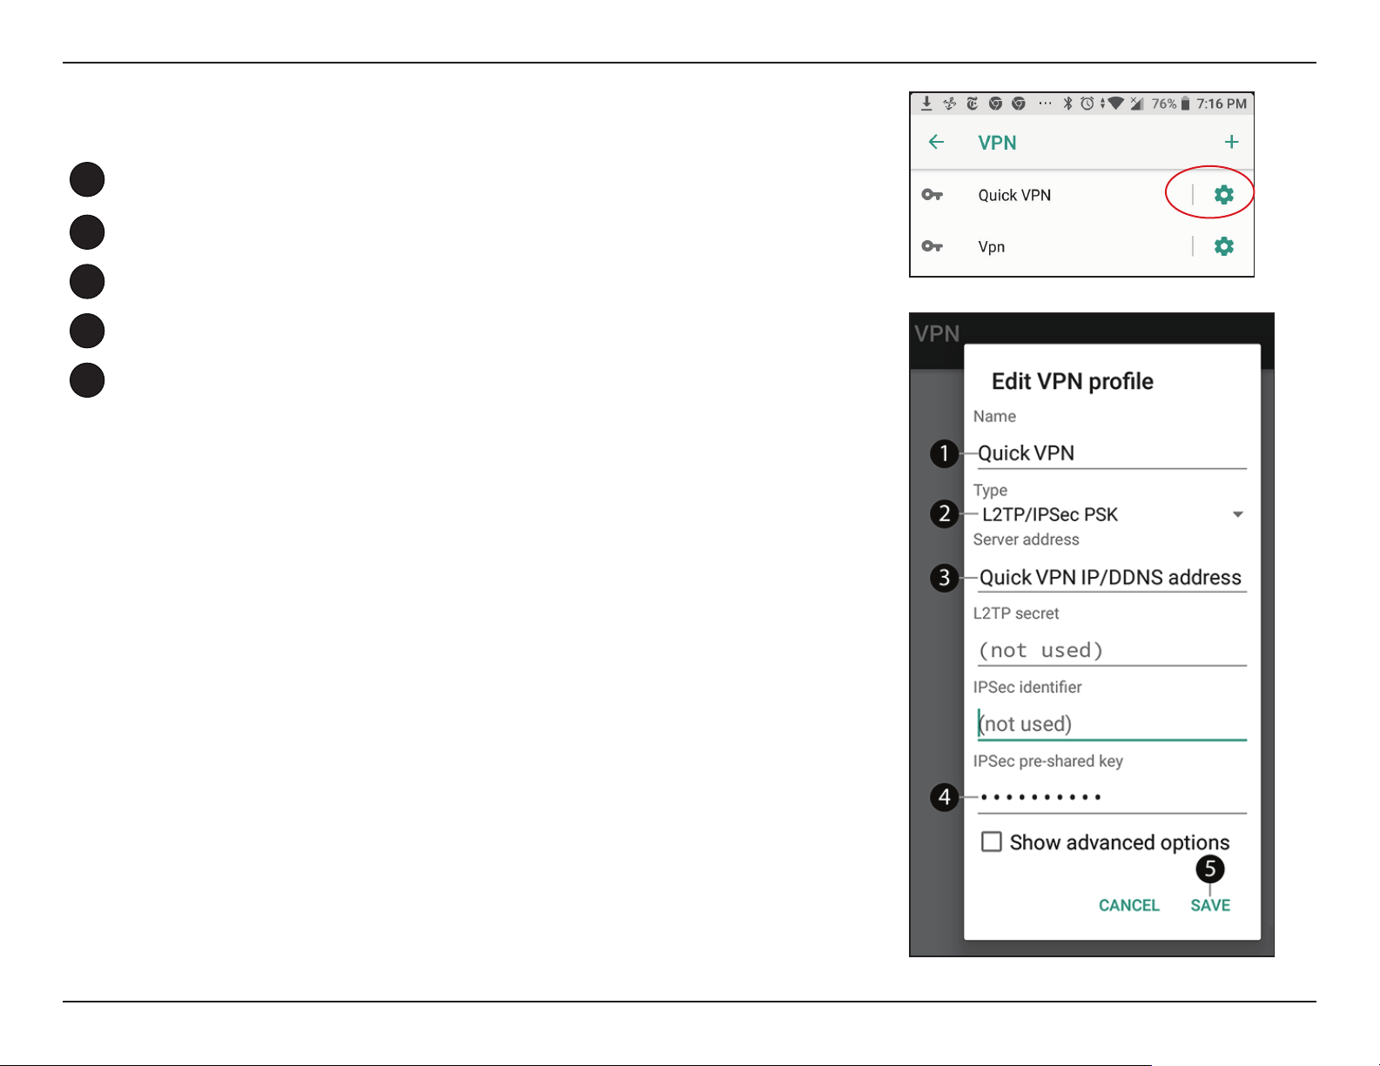
Task: Focus the IPSec pre-shared key field
Action: click(1112, 797)
